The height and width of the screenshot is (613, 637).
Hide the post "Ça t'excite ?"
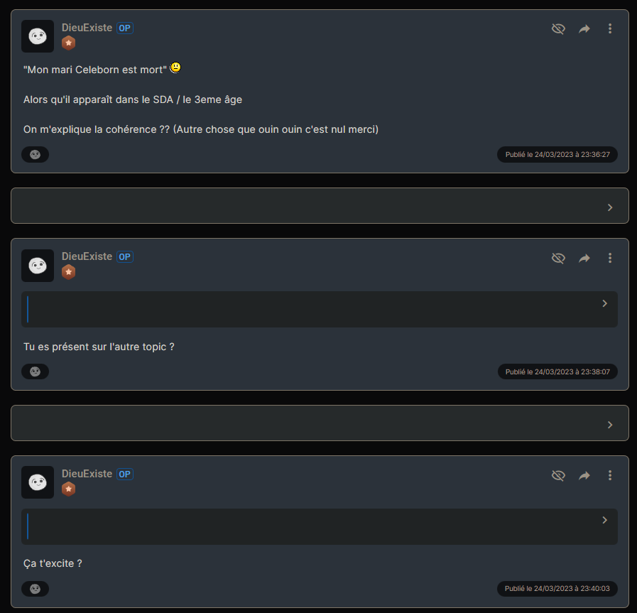click(x=558, y=476)
